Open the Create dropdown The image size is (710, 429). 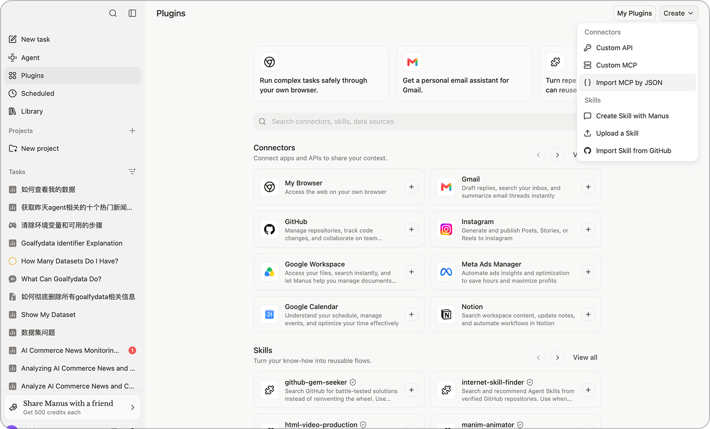(678, 13)
